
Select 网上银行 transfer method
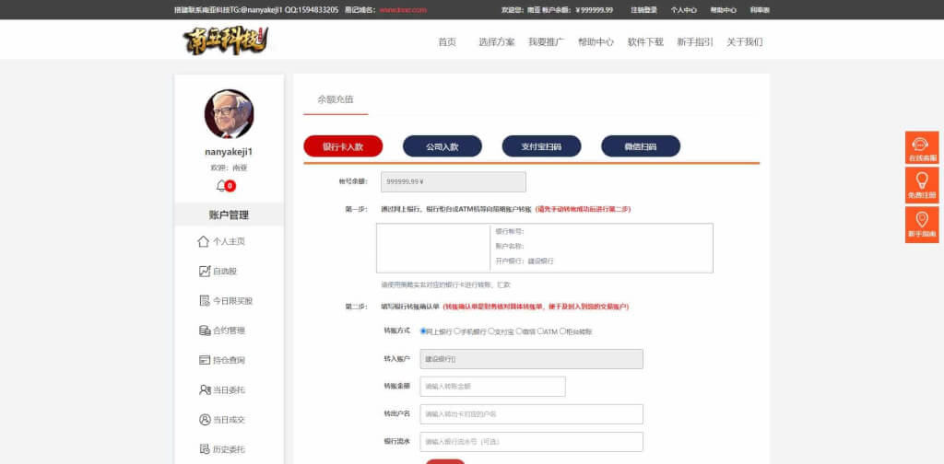423,331
